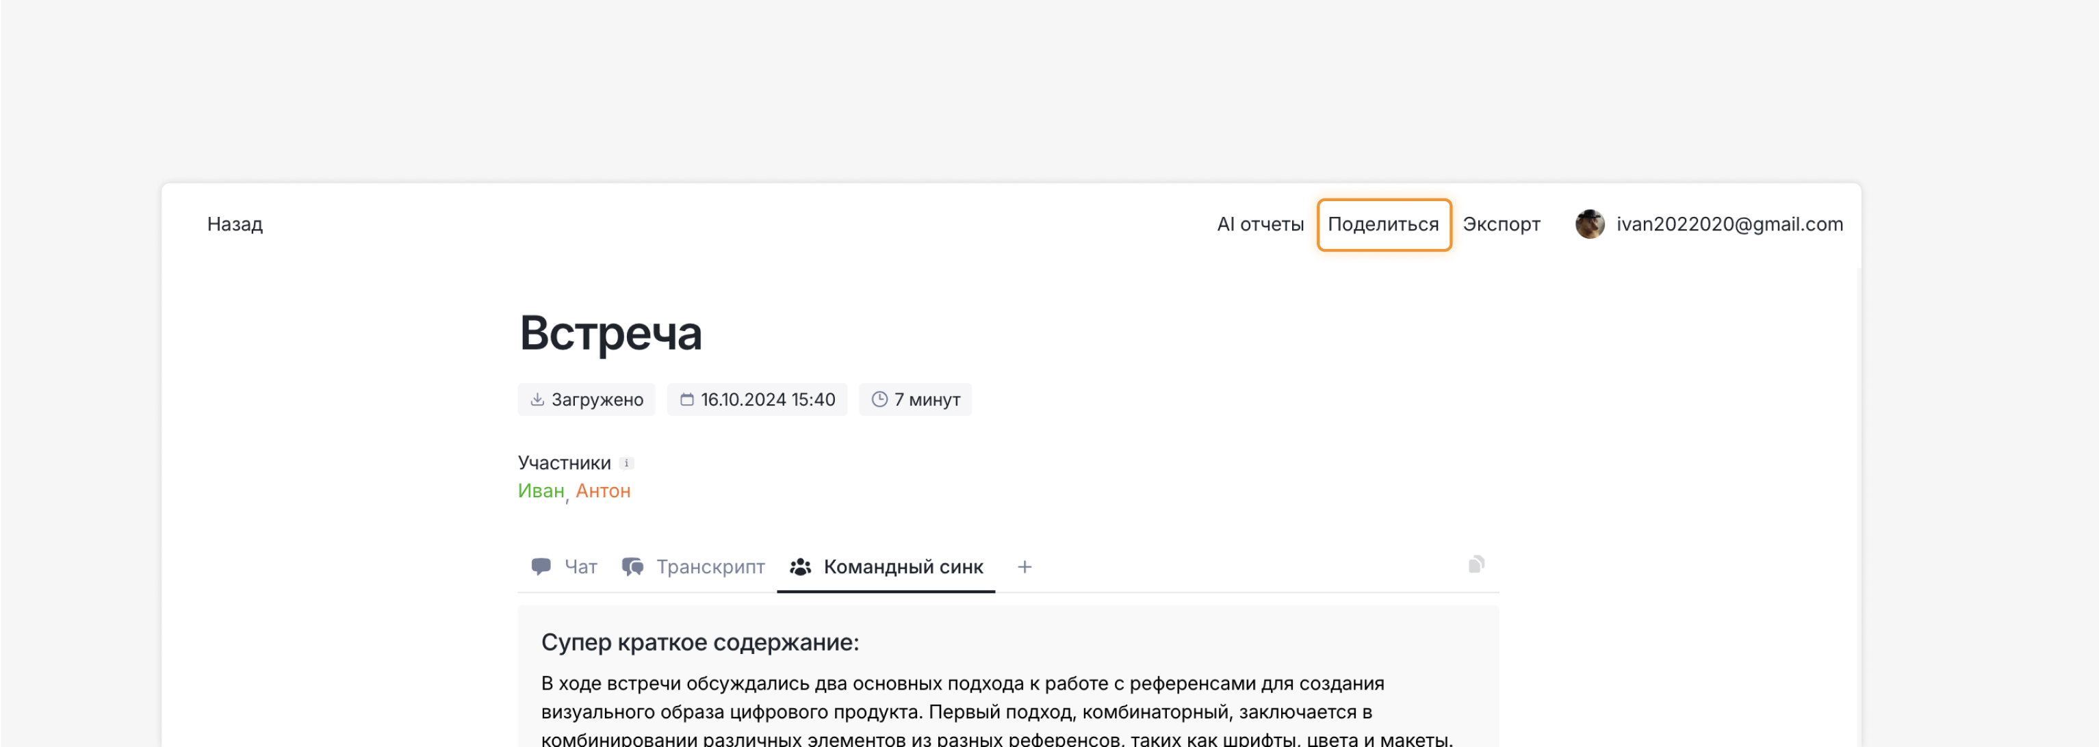Click the download icon in Загружено badge
The height and width of the screenshot is (747, 2099).
[537, 400]
